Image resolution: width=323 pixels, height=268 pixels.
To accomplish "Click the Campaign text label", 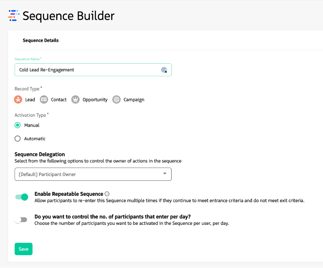I will [134, 100].
